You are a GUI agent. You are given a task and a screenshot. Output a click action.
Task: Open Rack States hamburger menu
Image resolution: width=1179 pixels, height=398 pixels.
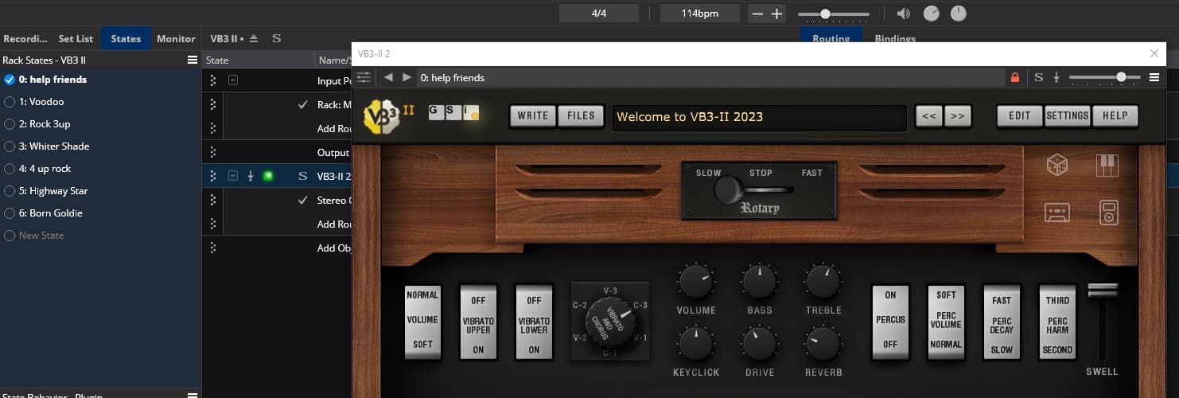click(192, 60)
